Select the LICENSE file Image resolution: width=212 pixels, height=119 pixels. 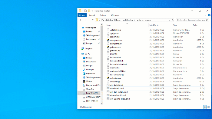(x=114, y=54)
